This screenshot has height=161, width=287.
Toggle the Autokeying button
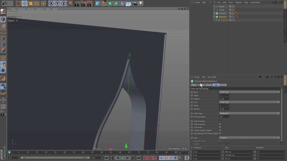150,158
